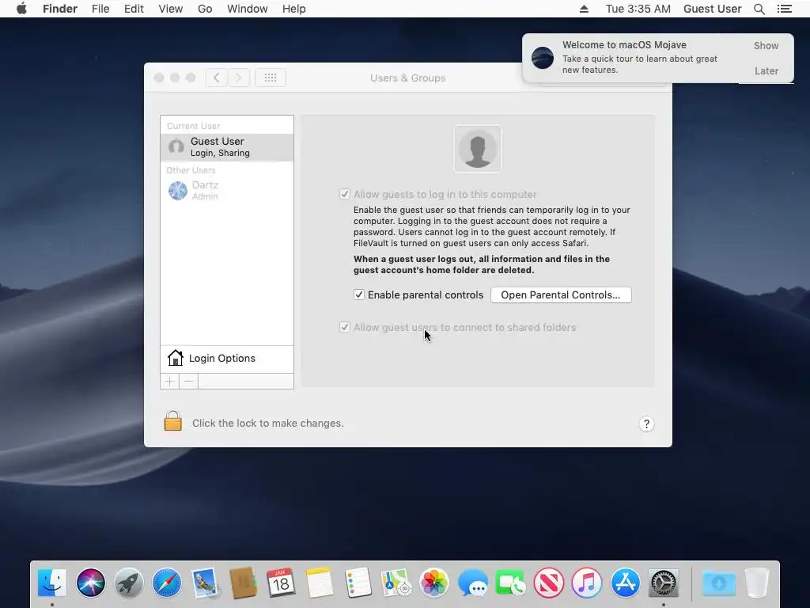The height and width of the screenshot is (608, 810).
Task: Open Notification Center list icon
Action: coord(785,9)
